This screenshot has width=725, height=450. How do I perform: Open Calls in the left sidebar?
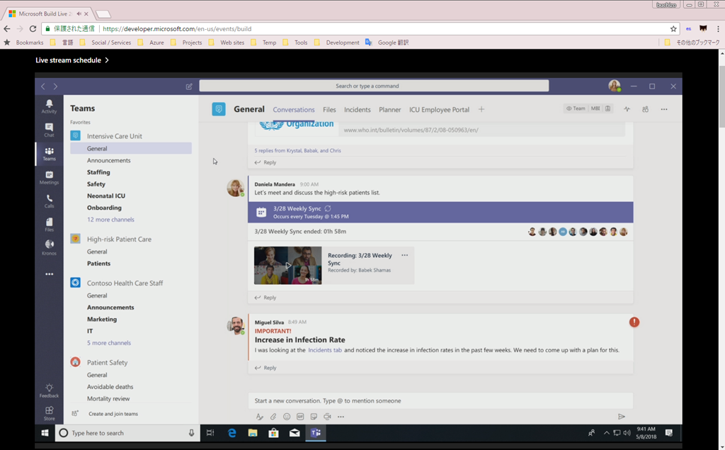49,201
